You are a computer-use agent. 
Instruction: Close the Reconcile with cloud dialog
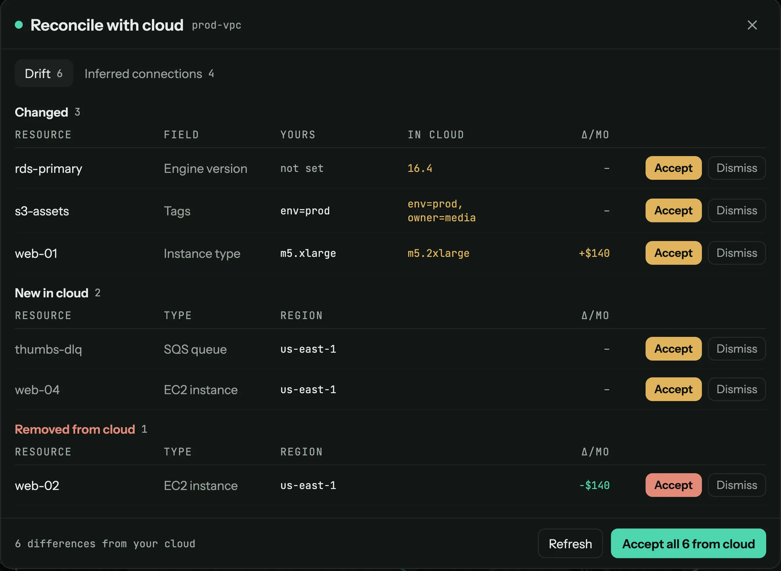point(752,25)
